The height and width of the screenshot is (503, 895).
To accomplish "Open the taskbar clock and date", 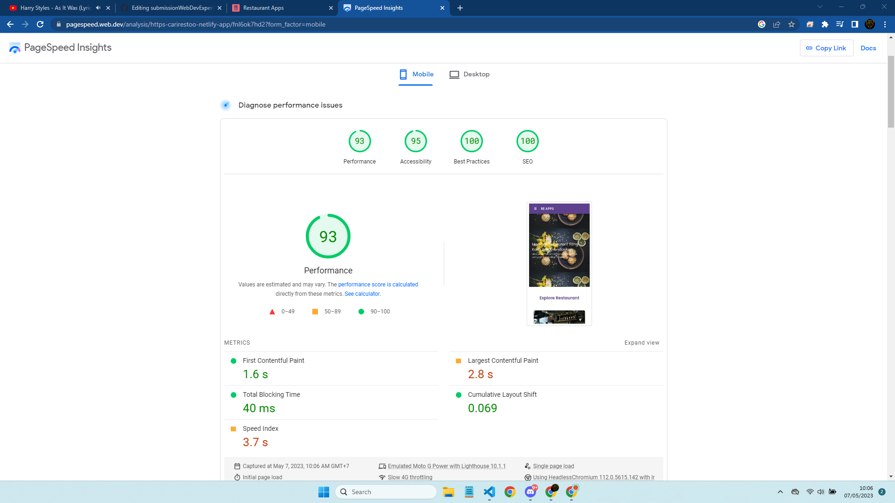I will [859, 492].
